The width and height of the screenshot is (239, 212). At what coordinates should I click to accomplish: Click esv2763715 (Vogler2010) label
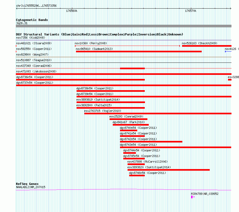coord(103,111)
